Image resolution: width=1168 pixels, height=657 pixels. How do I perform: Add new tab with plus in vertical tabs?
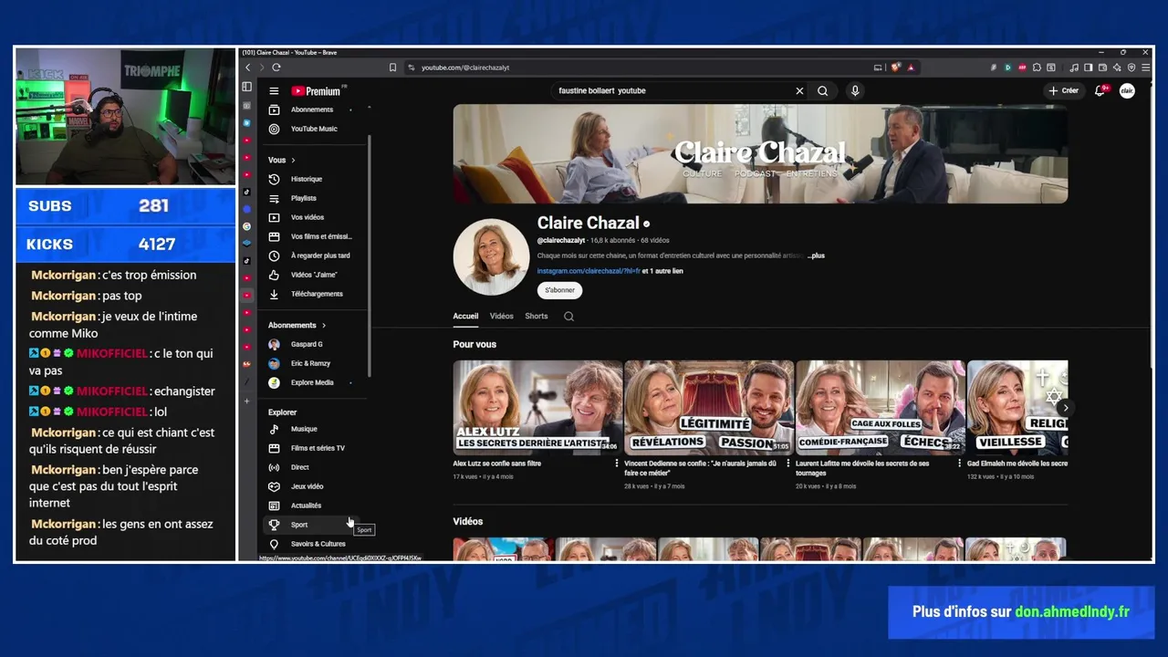246,401
